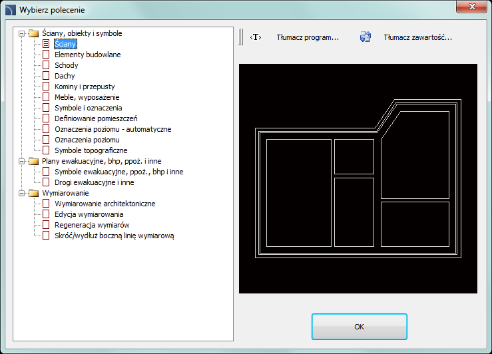
Task: Click the Wymiarowanie folder label
Action: tap(65, 193)
